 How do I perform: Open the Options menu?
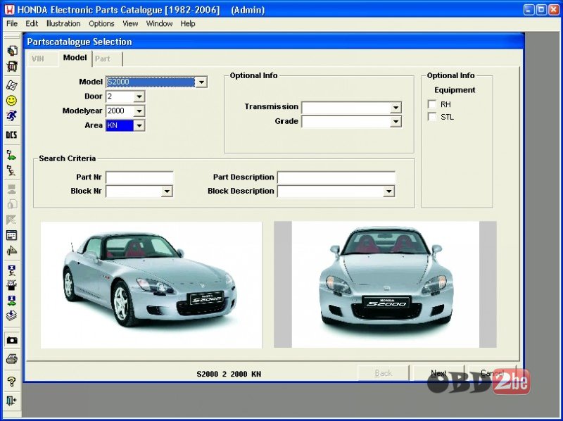click(x=101, y=23)
